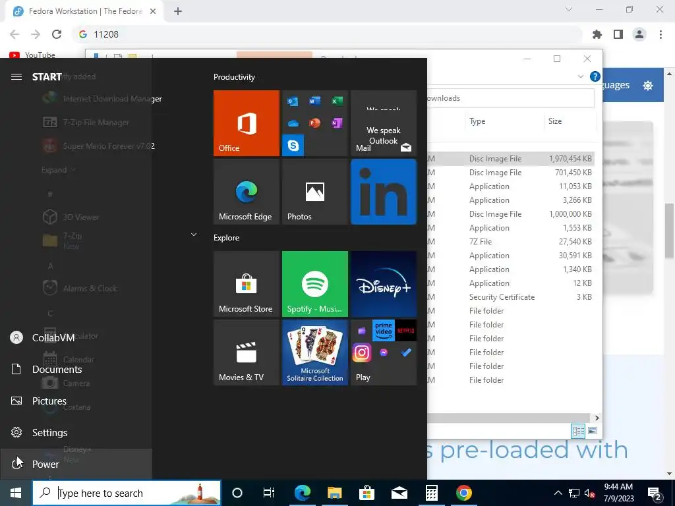Open Instagram in the Play tile
The image size is (675, 506).
tap(362, 353)
